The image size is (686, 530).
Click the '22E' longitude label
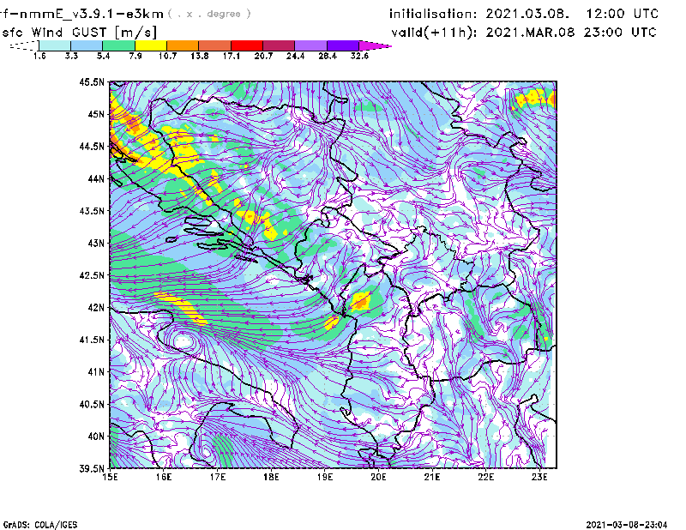pos(486,477)
